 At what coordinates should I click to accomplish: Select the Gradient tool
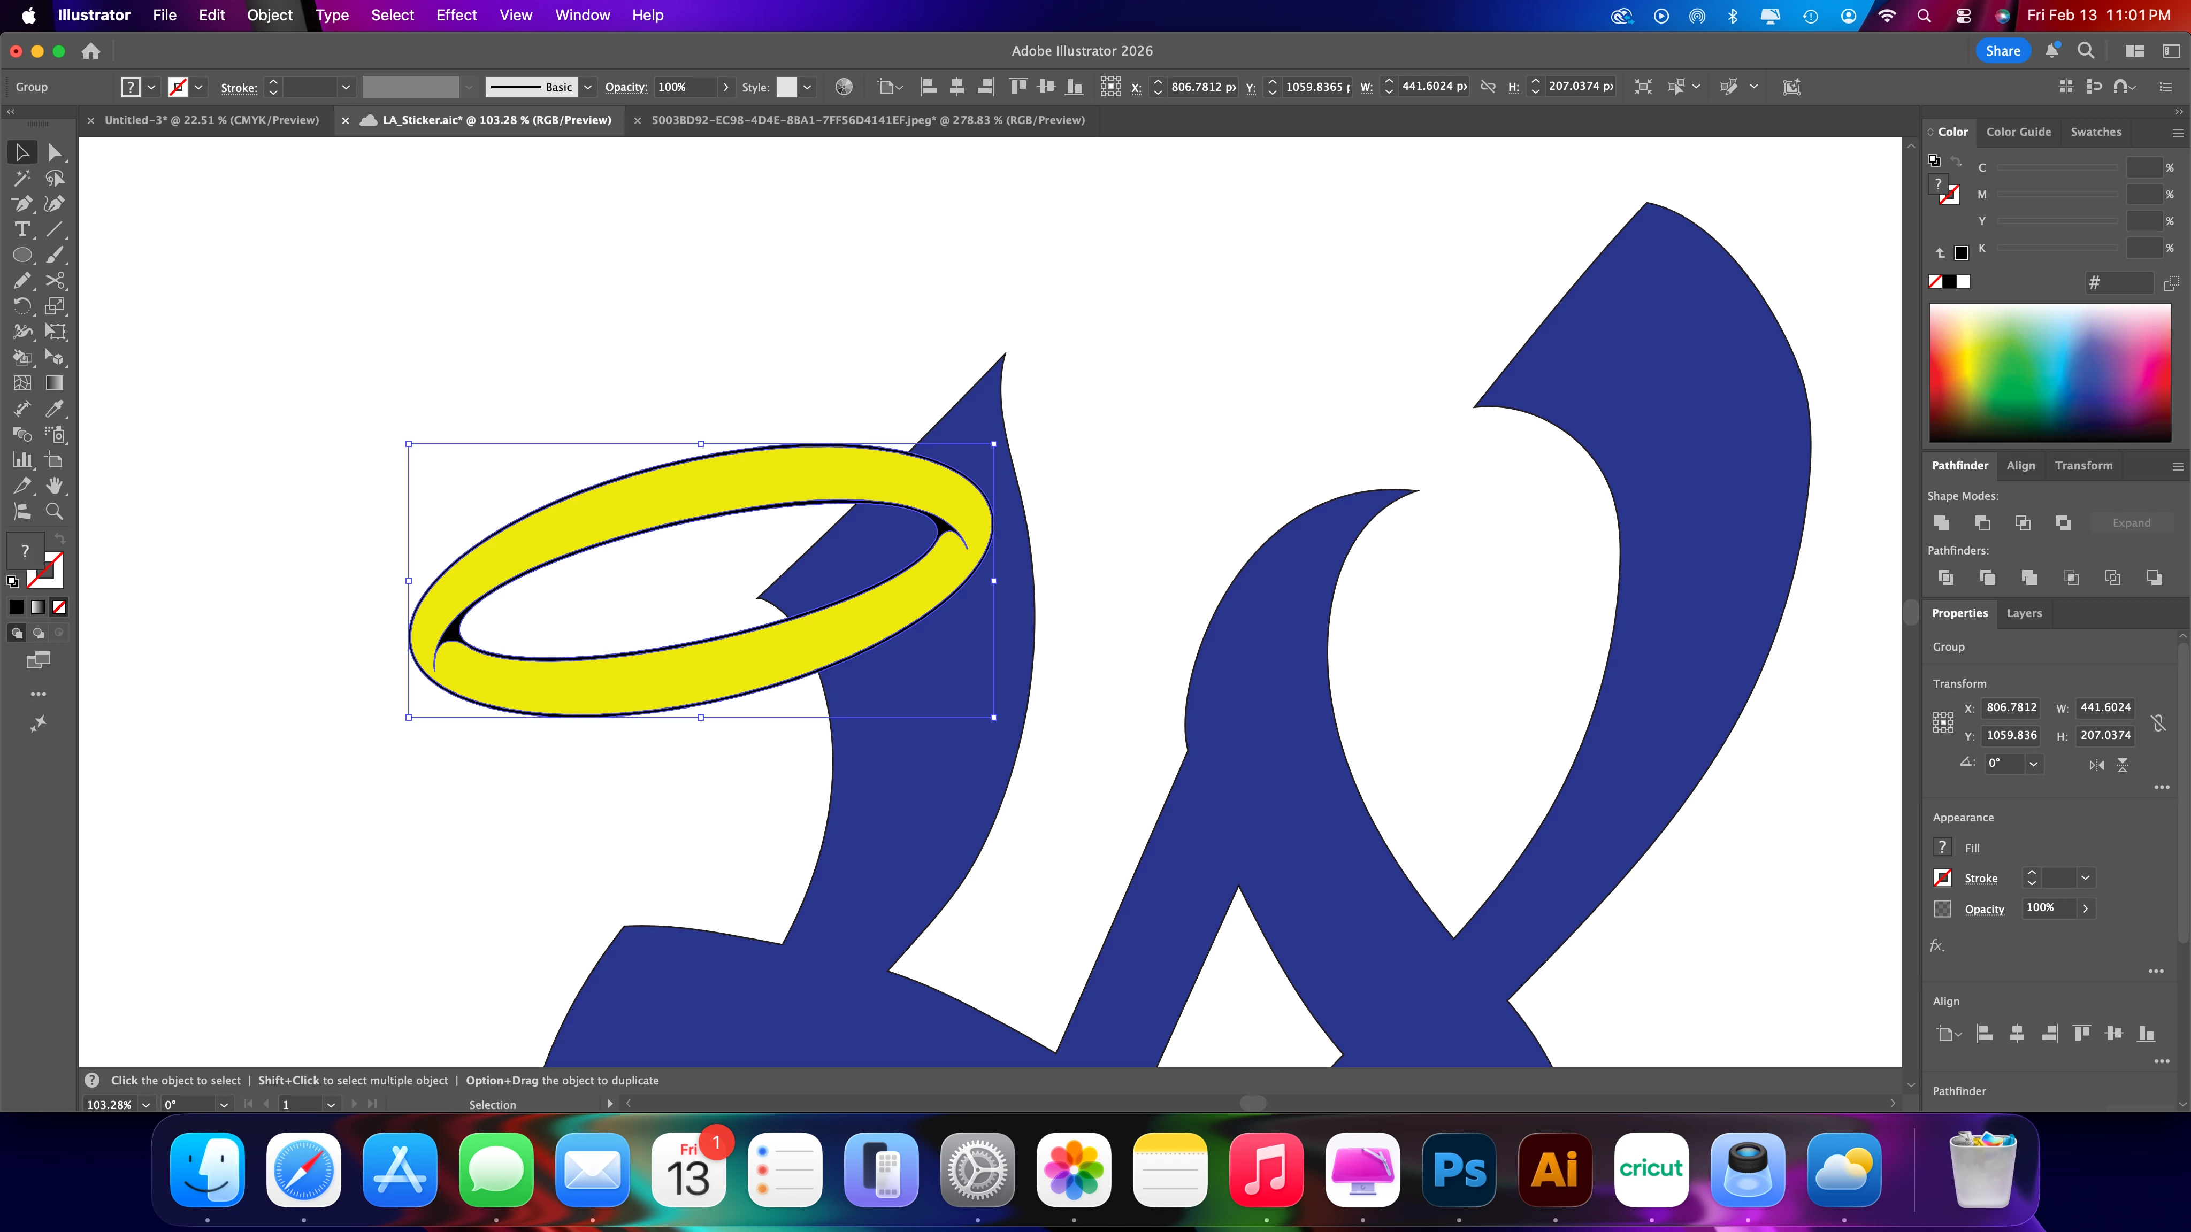[x=55, y=383]
